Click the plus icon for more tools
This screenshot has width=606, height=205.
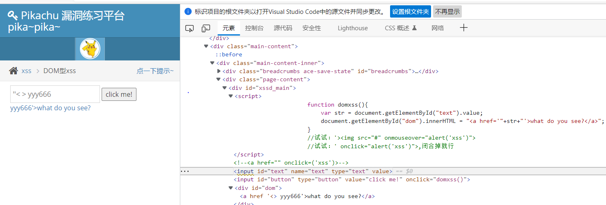463,28
